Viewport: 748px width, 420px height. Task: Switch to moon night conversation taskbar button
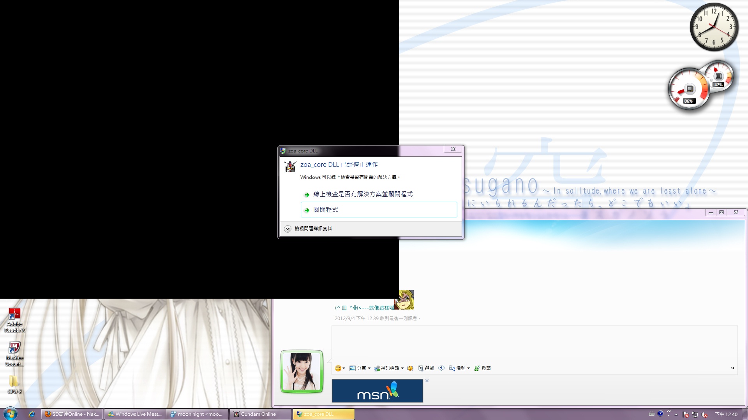pyautogui.click(x=198, y=414)
